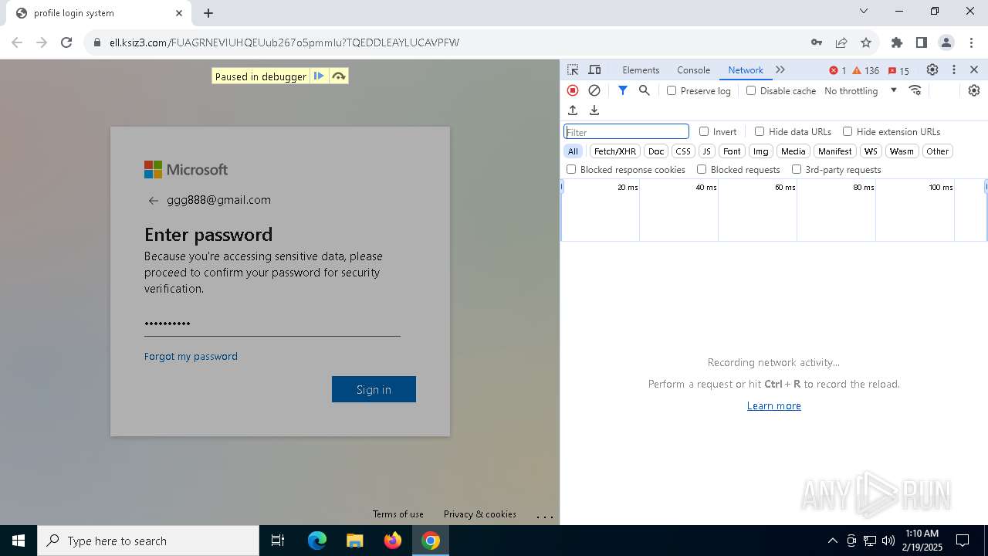Select the All filter type
The width and height of the screenshot is (988, 556).
tap(573, 151)
